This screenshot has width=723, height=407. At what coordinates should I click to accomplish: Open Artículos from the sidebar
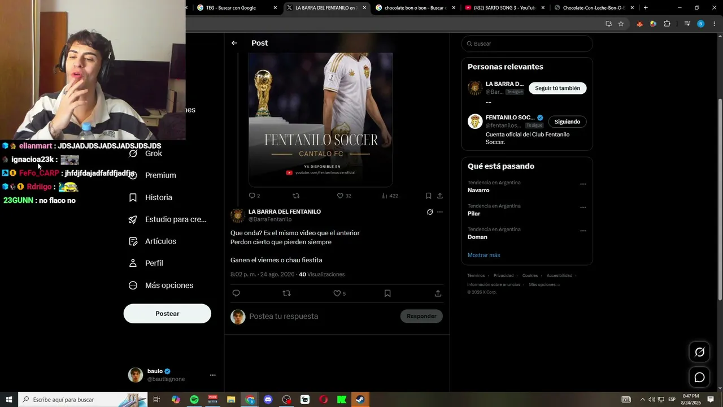coord(153,241)
